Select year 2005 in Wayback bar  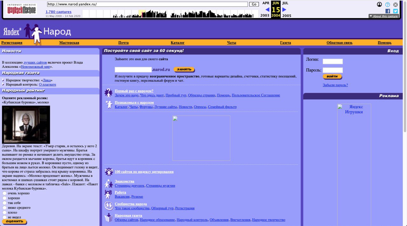(x=286, y=16)
